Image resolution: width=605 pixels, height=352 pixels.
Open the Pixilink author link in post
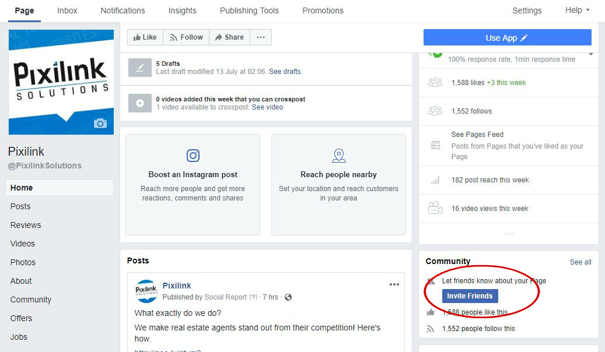click(x=177, y=286)
